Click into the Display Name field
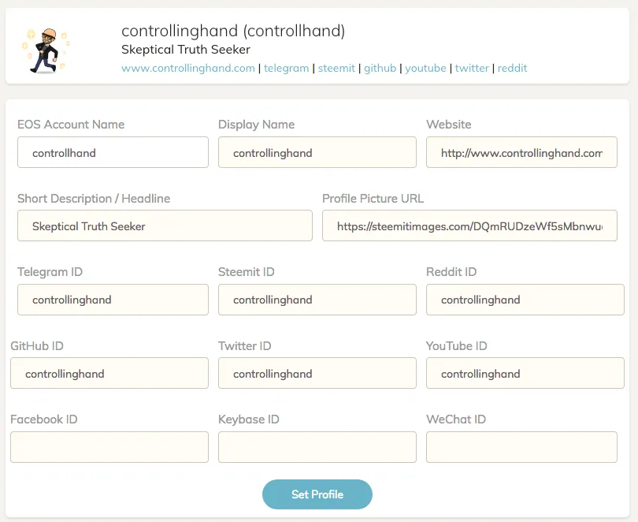 pos(317,152)
